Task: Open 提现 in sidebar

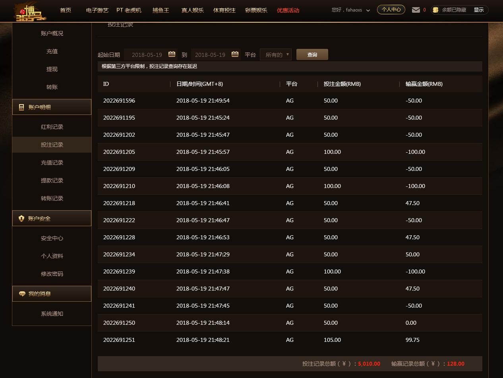Action: pos(52,69)
